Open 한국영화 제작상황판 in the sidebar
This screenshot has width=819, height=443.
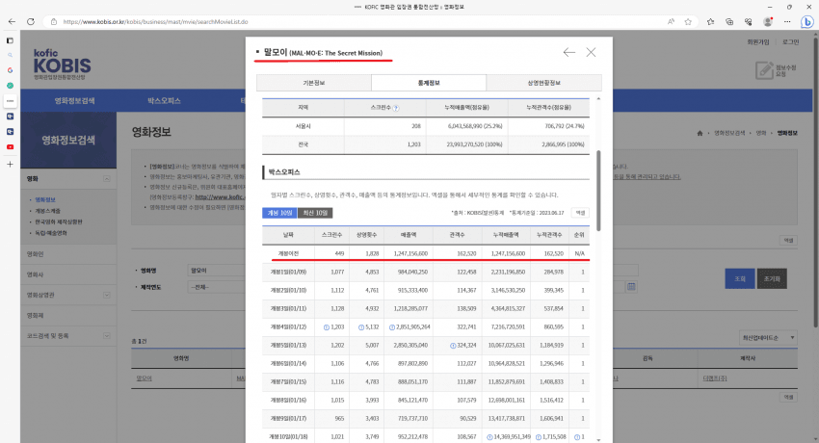pyautogui.click(x=59, y=221)
